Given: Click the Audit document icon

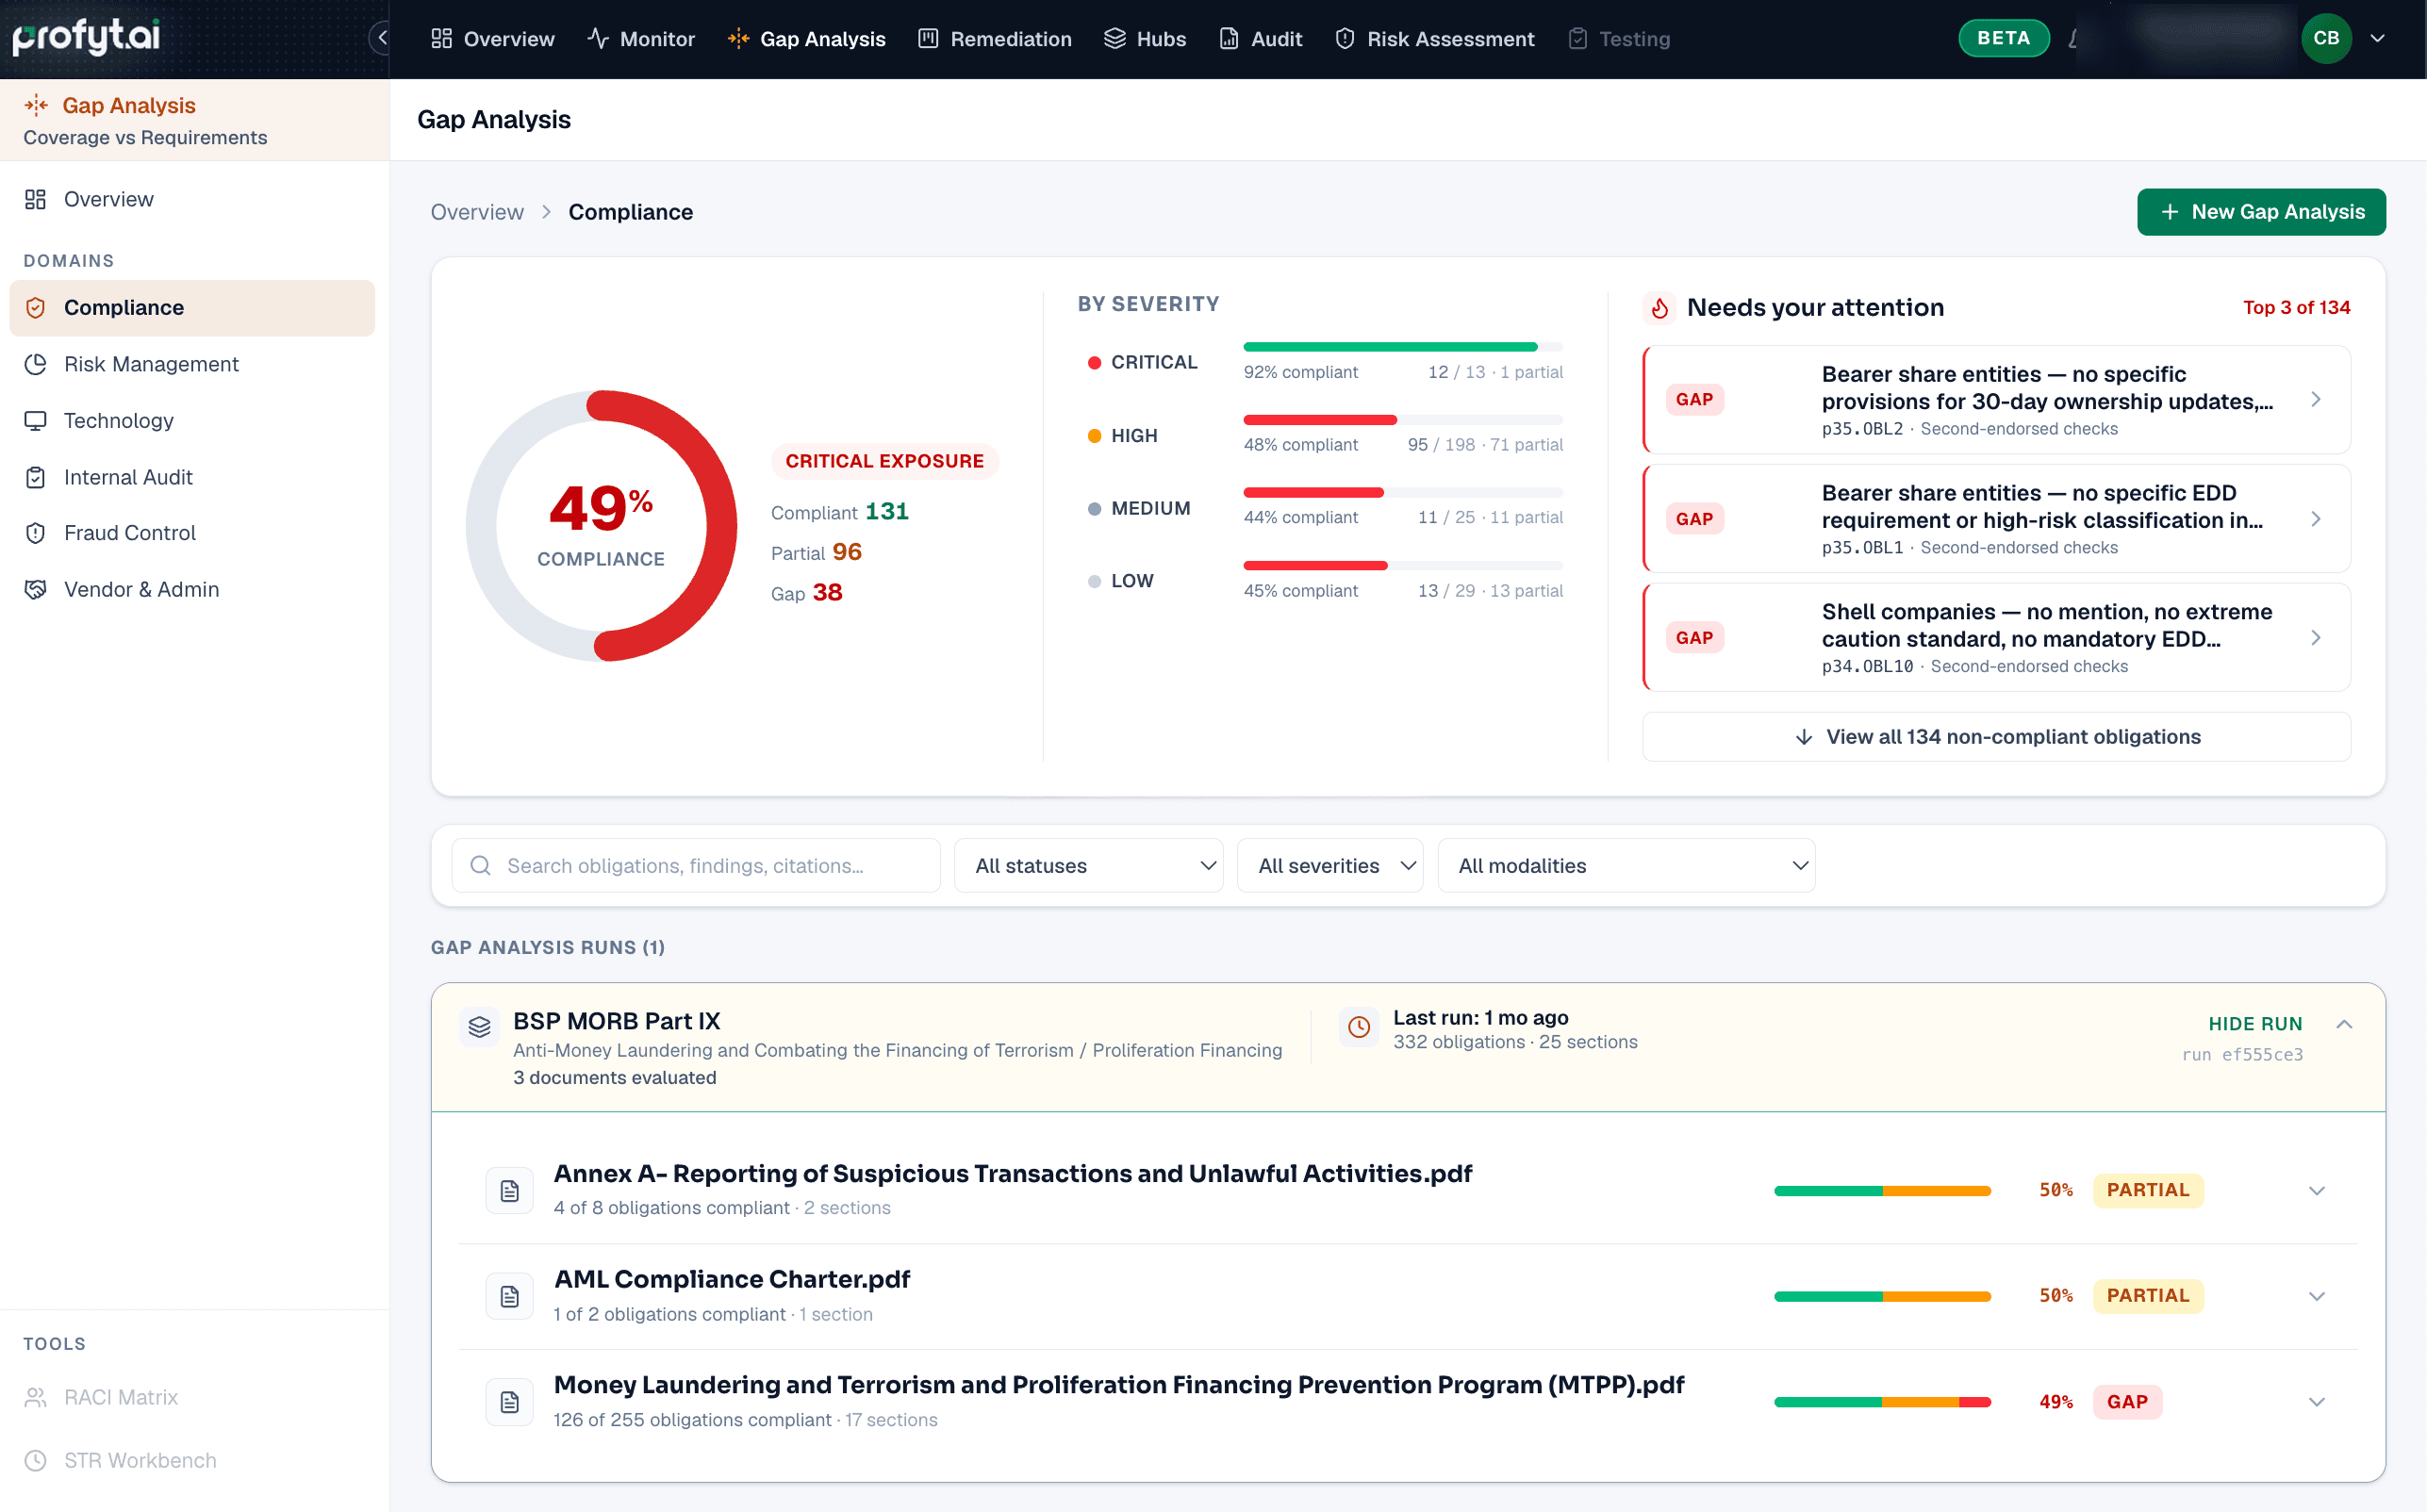Looking at the screenshot, I should click(1228, 38).
